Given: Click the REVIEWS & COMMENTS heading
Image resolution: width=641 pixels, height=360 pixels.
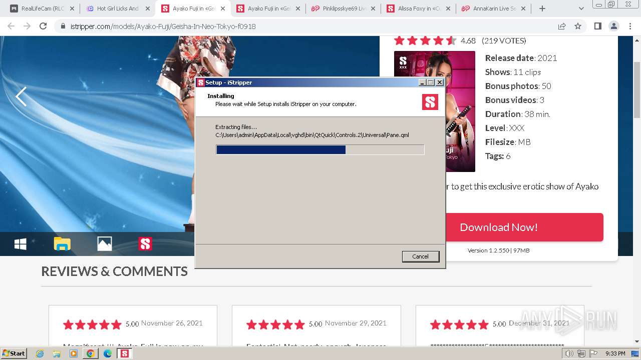Looking at the screenshot, I should (x=114, y=271).
